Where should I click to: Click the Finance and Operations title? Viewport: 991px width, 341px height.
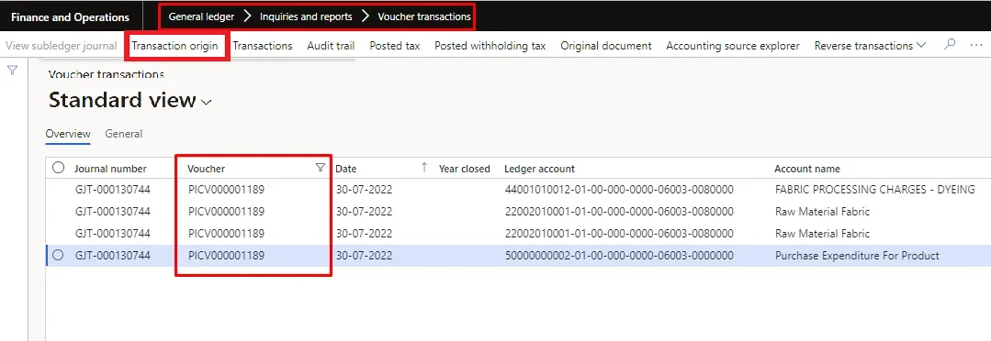pyautogui.click(x=70, y=17)
